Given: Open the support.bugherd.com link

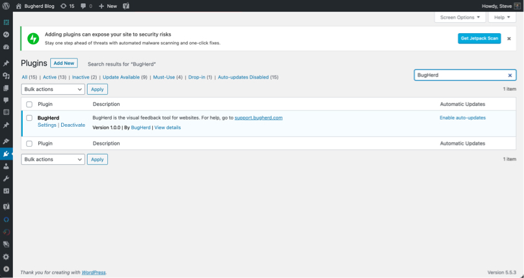Looking at the screenshot, I should coord(258,118).
